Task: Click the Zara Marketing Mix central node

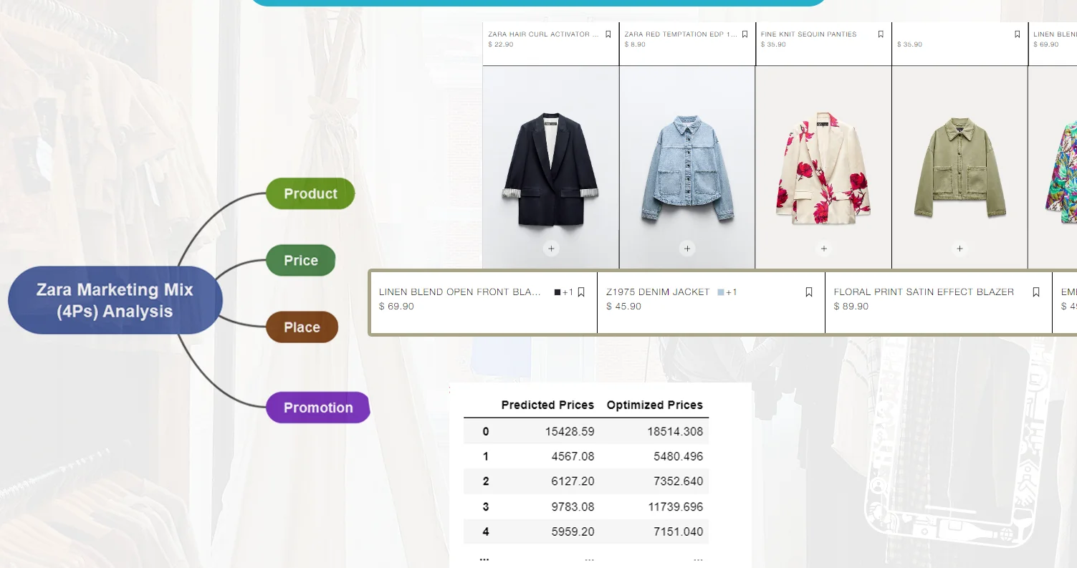Action: (x=115, y=299)
